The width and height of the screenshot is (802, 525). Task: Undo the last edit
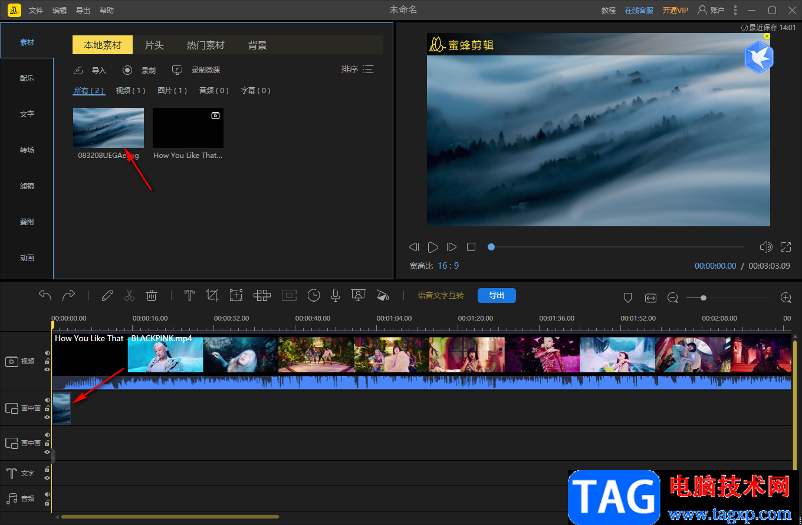pyautogui.click(x=45, y=295)
